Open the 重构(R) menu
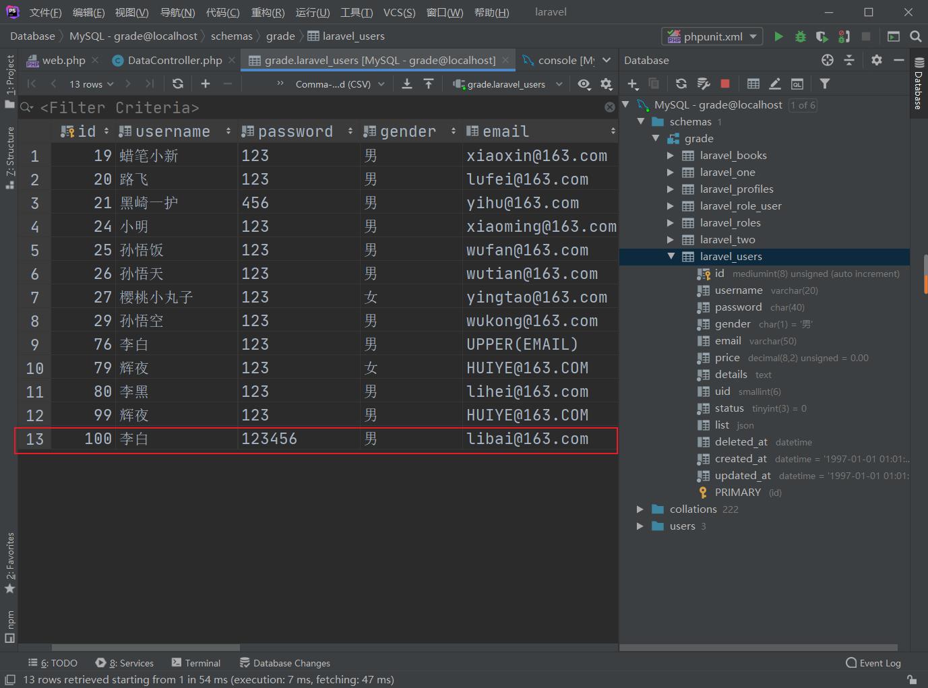This screenshot has width=928, height=688. click(268, 12)
